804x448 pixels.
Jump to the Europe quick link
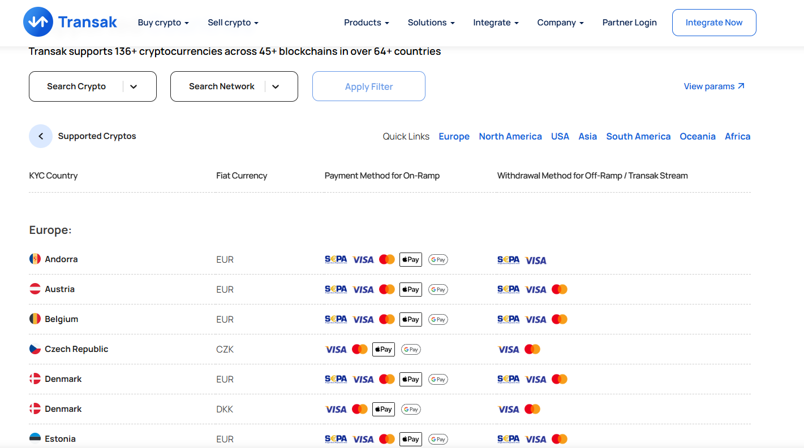[x=454, y=136]
